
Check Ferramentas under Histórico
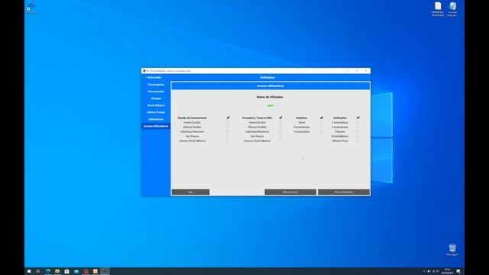321,128
